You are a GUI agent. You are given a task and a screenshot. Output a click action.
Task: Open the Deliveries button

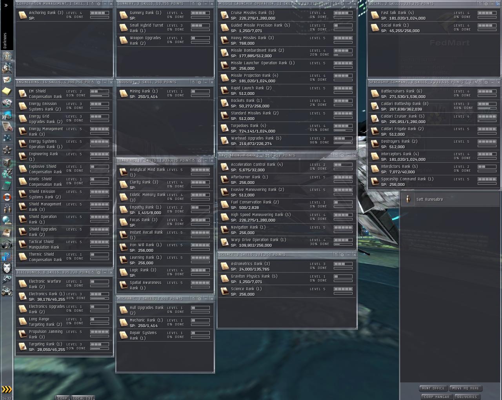click(x=467, y=397)
